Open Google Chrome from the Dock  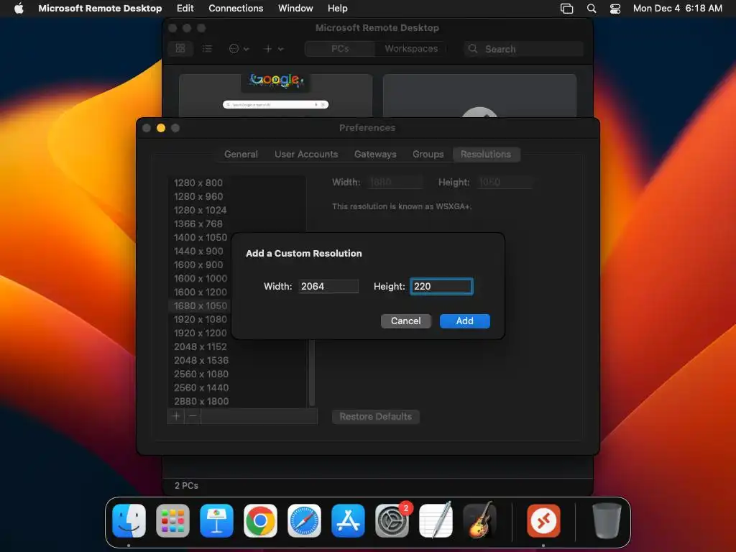pyautogui.click(x=260, y=520)
